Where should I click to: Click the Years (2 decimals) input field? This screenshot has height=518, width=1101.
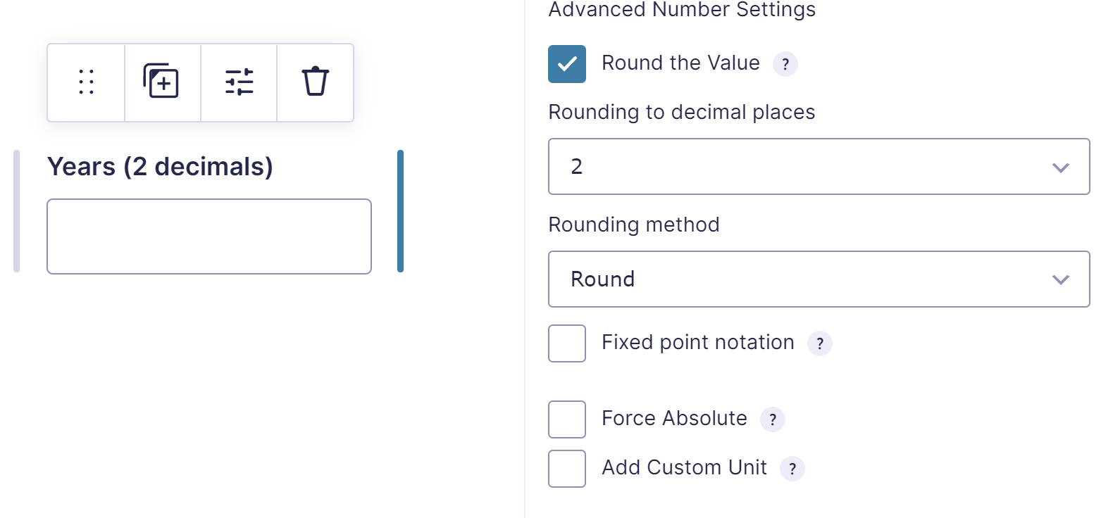[209, 236]
